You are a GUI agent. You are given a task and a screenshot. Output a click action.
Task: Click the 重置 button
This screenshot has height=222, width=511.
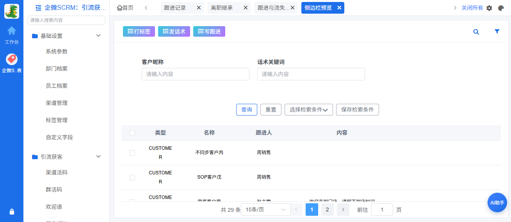pos(271,110)
